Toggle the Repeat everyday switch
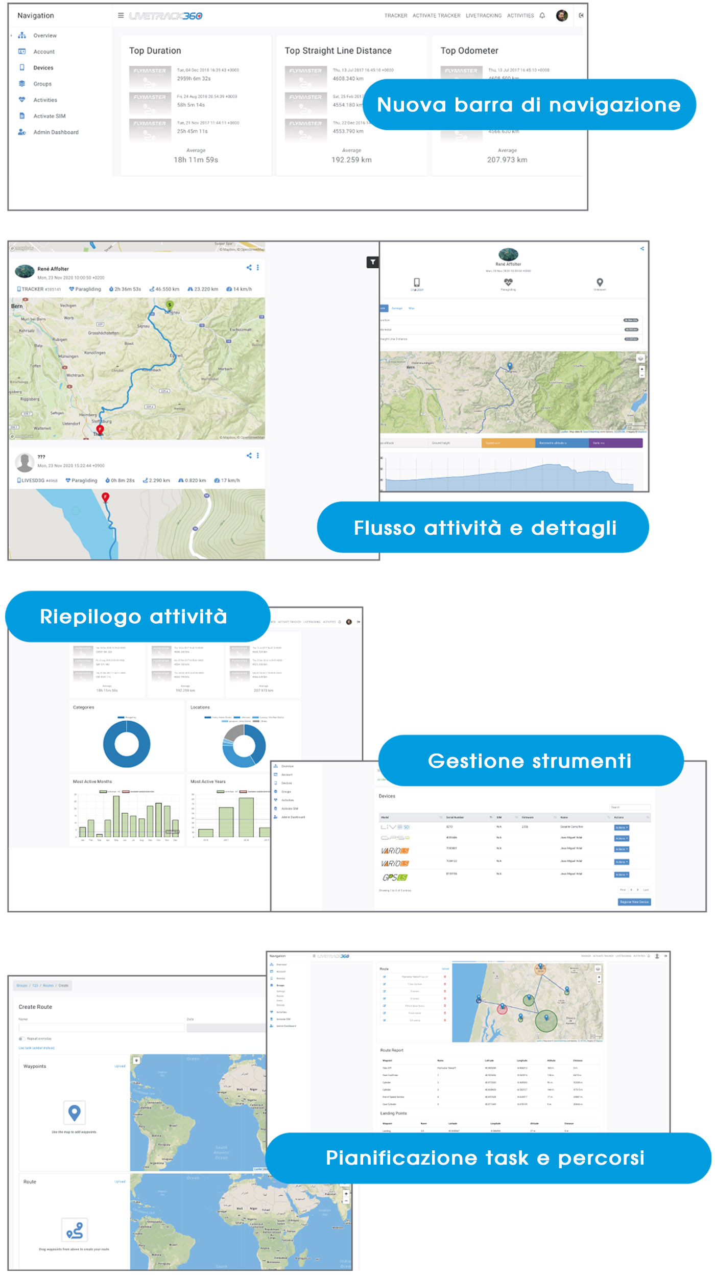Viewport: 715px width, 1277px height. point(21,1038)
